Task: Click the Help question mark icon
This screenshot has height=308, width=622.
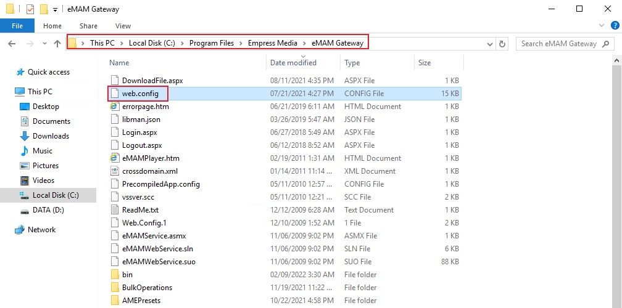Action: point(615,25)
